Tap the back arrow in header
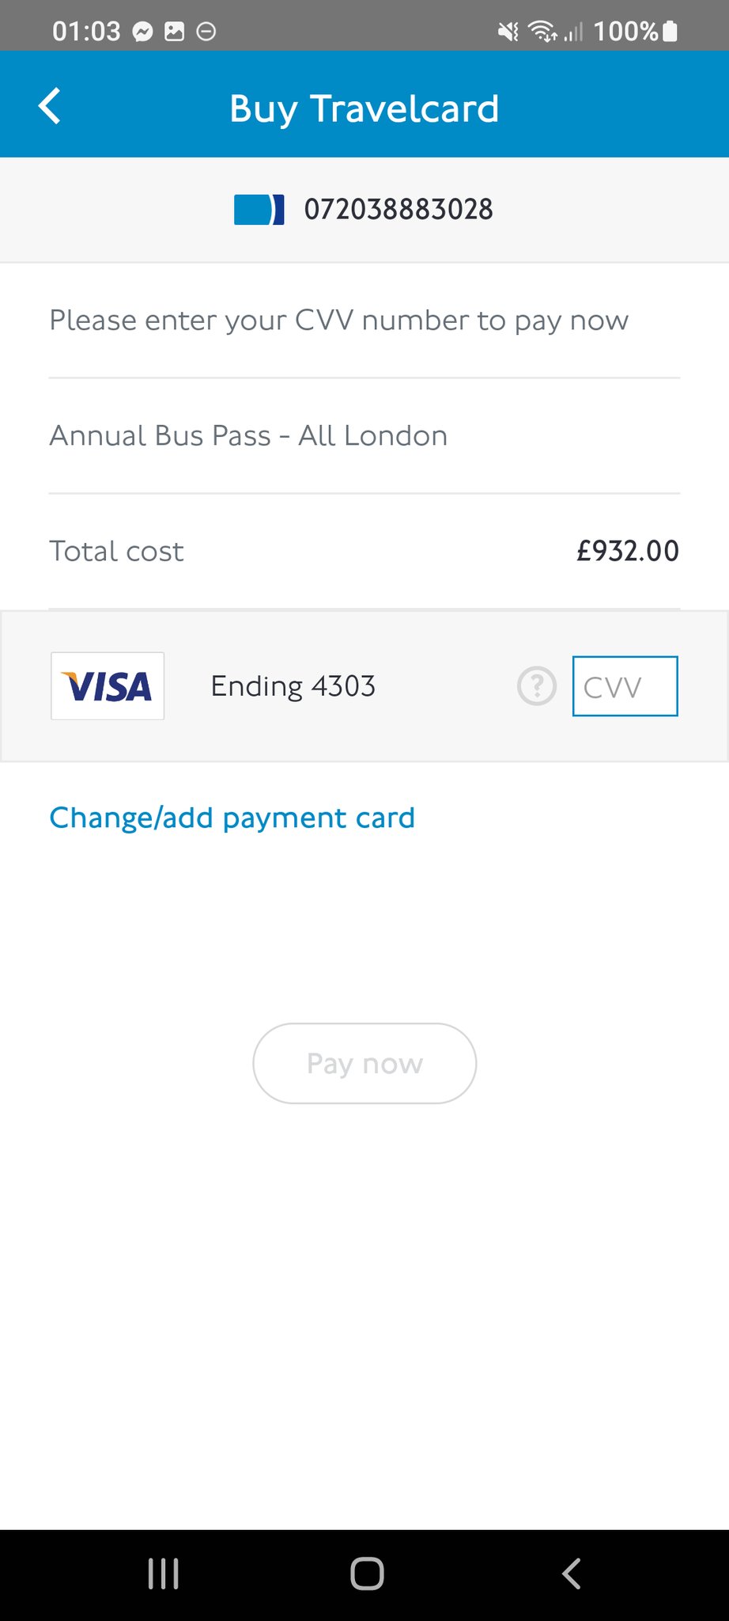The image size is (729, 1621). pos(50,107)
